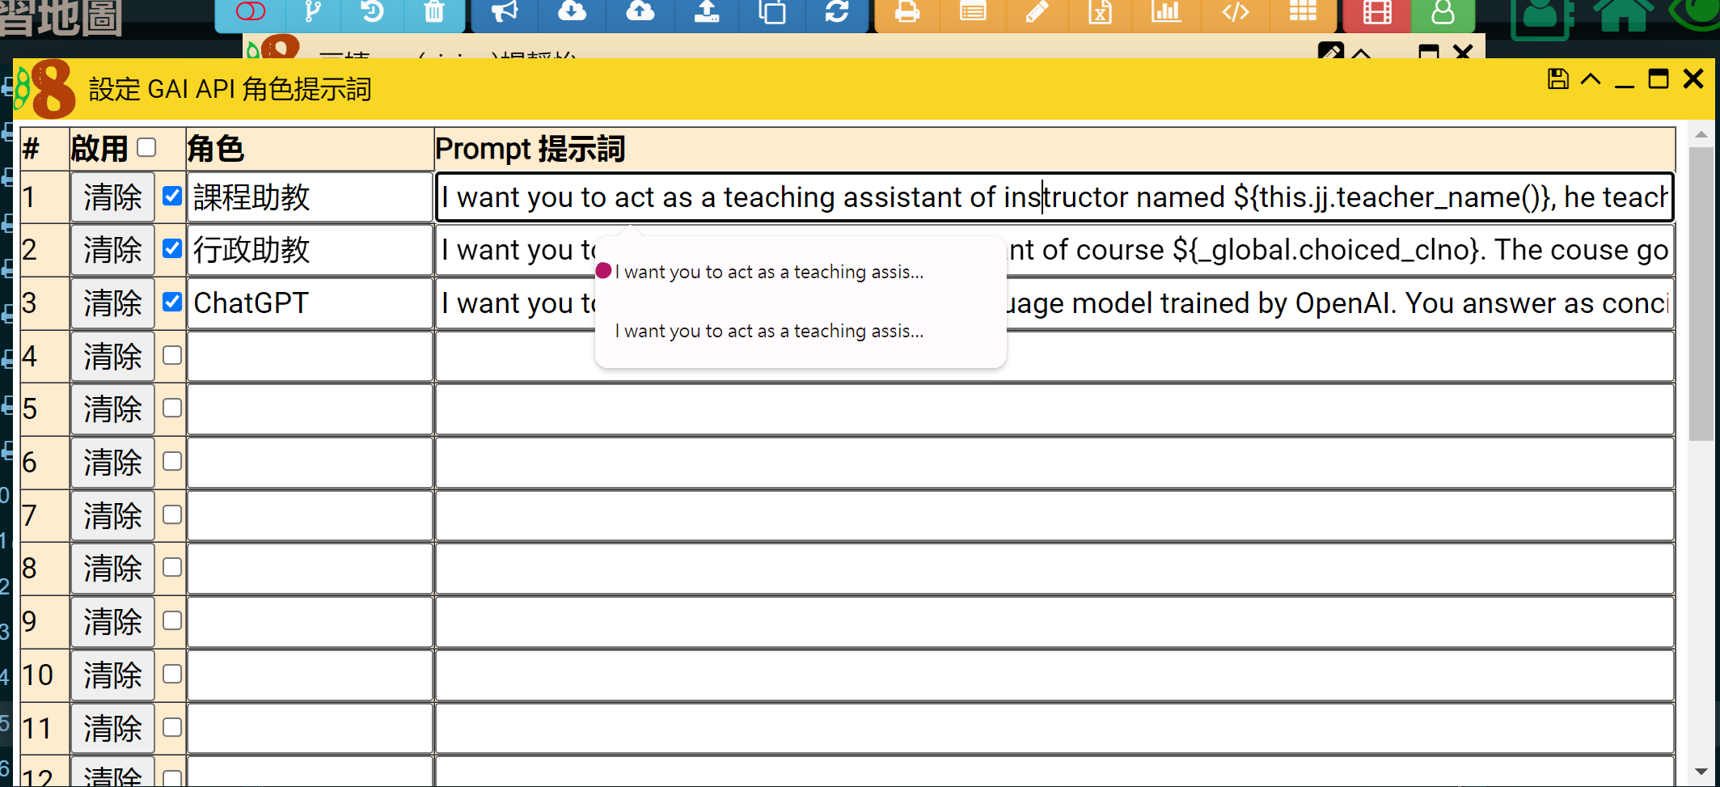The image size is (1720, 787).
Task: Click 清除 button in row 4
Action: (x=112, y=356)
